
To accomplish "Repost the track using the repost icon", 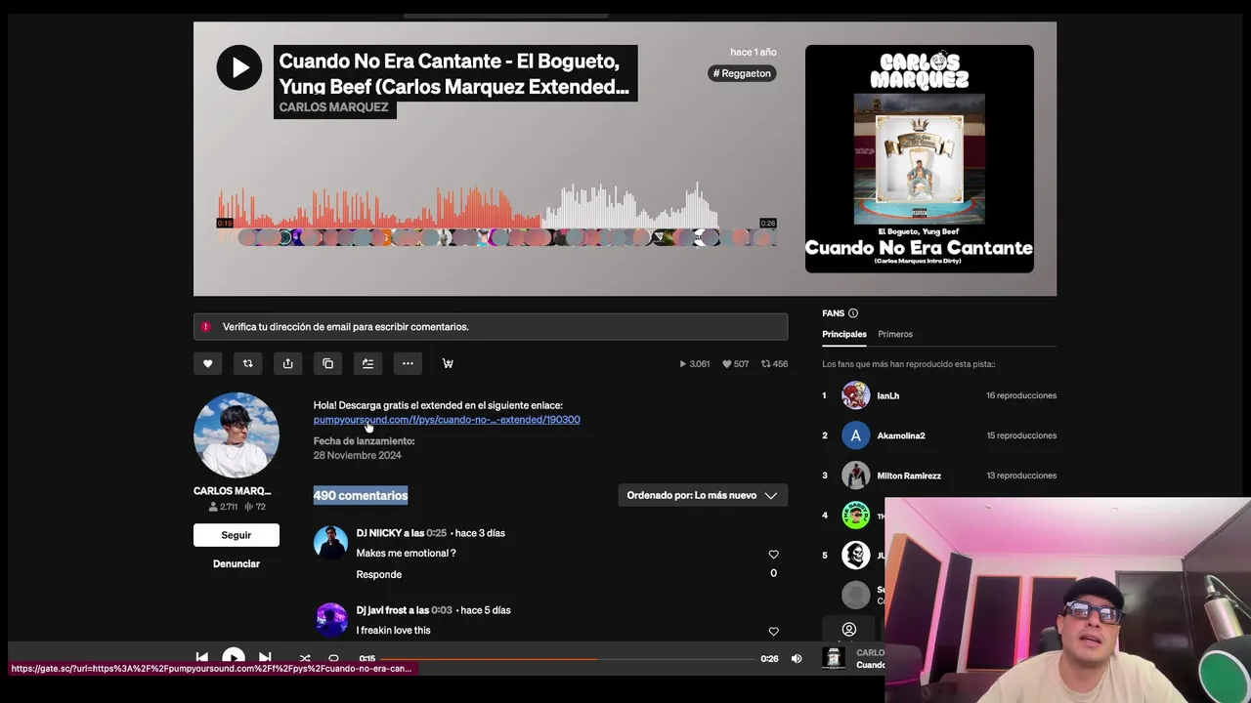I will (x=247, y=363).
